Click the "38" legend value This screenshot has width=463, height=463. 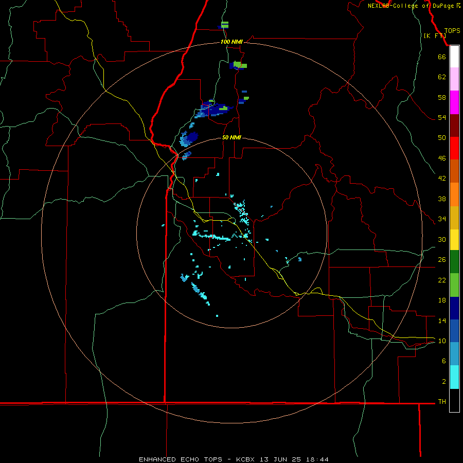[442, 199]
